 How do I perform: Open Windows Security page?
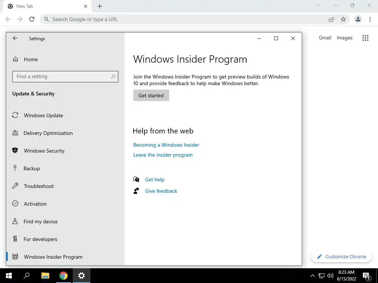[x=44, y=151]
